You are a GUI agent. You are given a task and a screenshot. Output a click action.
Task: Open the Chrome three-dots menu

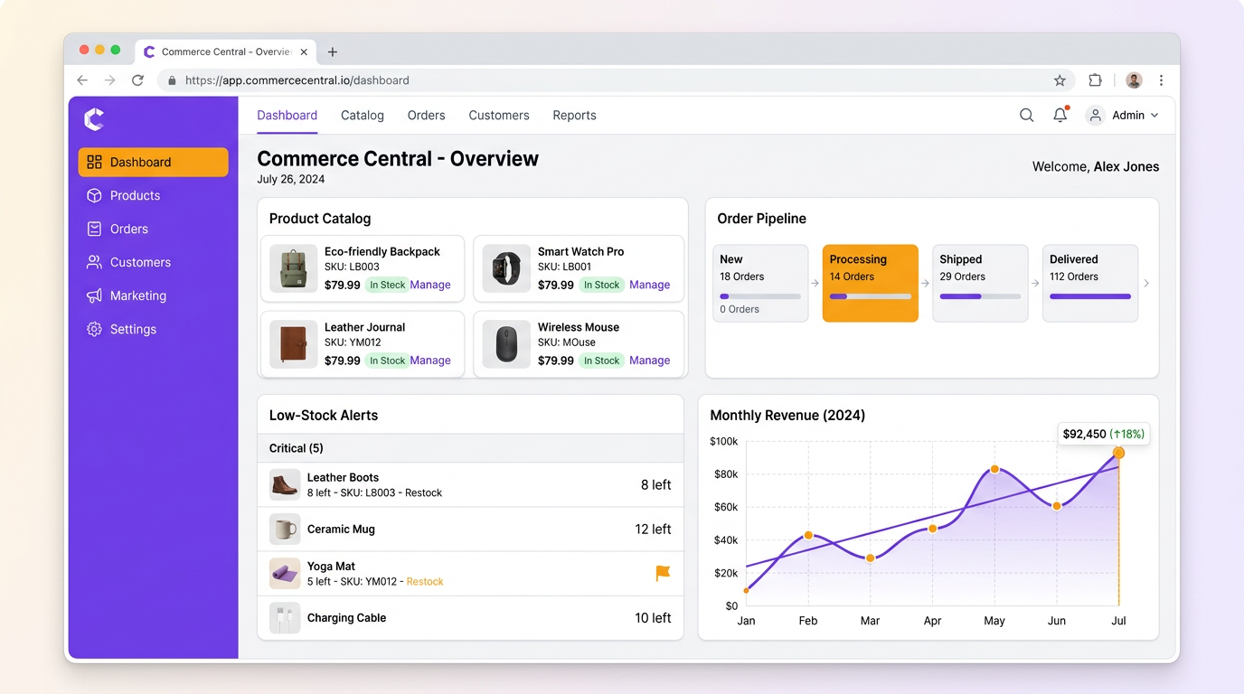[x=1161, y=80]
